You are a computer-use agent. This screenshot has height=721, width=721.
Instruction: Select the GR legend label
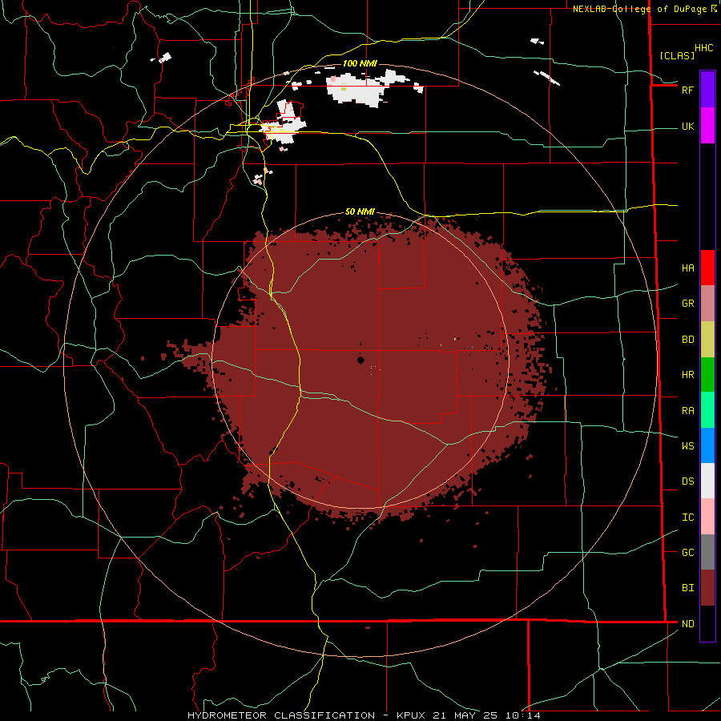pyautogui.click(x=687, y=304)
